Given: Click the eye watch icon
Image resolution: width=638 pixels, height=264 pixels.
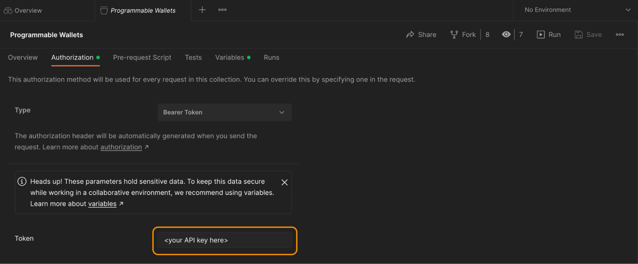Looking at the screenshot, I should (506, 34).
